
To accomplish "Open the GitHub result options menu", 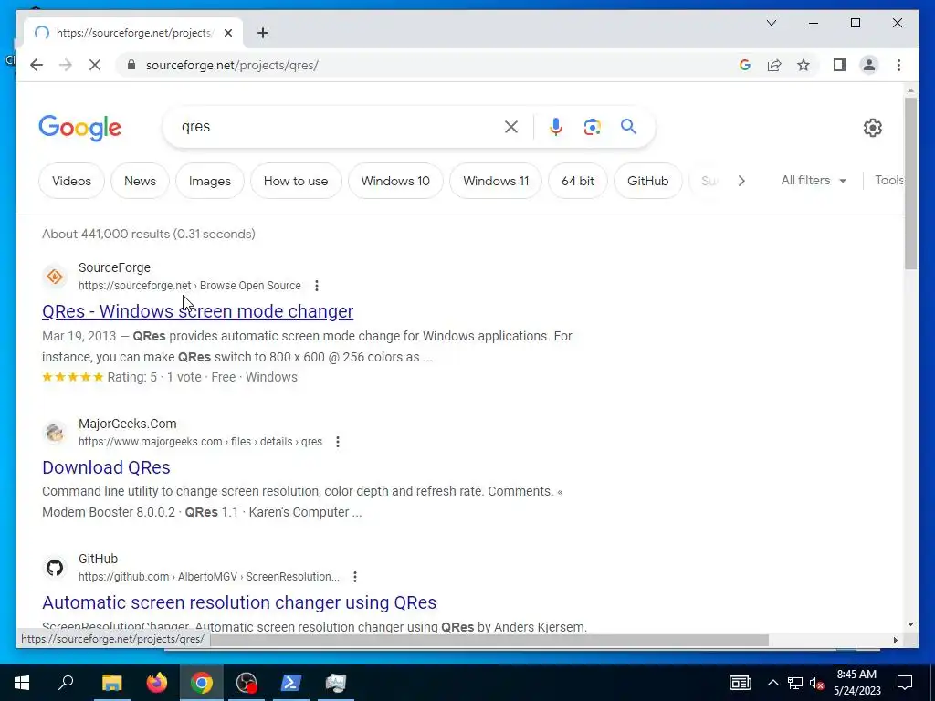I will coord(355,577).
